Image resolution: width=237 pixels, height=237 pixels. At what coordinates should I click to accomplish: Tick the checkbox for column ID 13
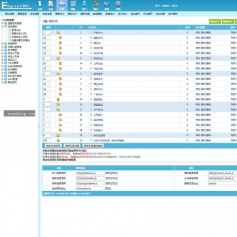(x=91, y=140)
